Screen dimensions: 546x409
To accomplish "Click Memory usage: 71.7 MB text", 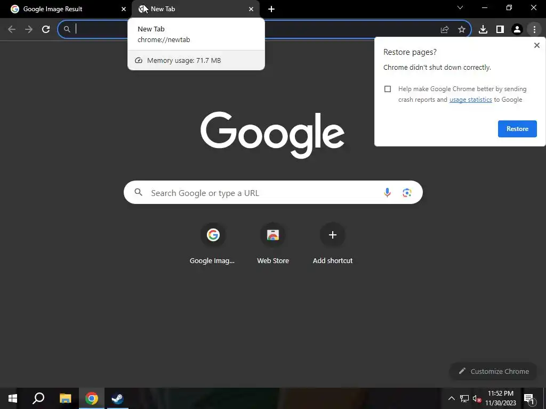I will (x=184, y=61).
